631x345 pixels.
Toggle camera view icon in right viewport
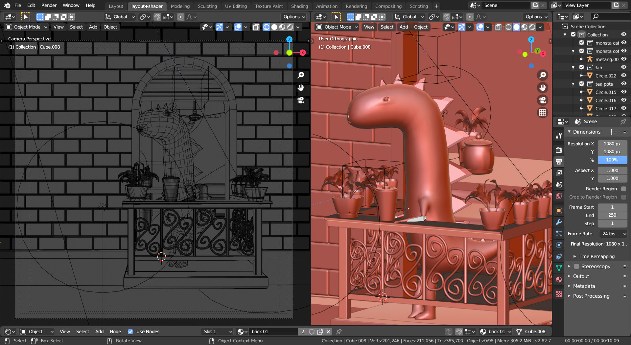tap(543, 100)
